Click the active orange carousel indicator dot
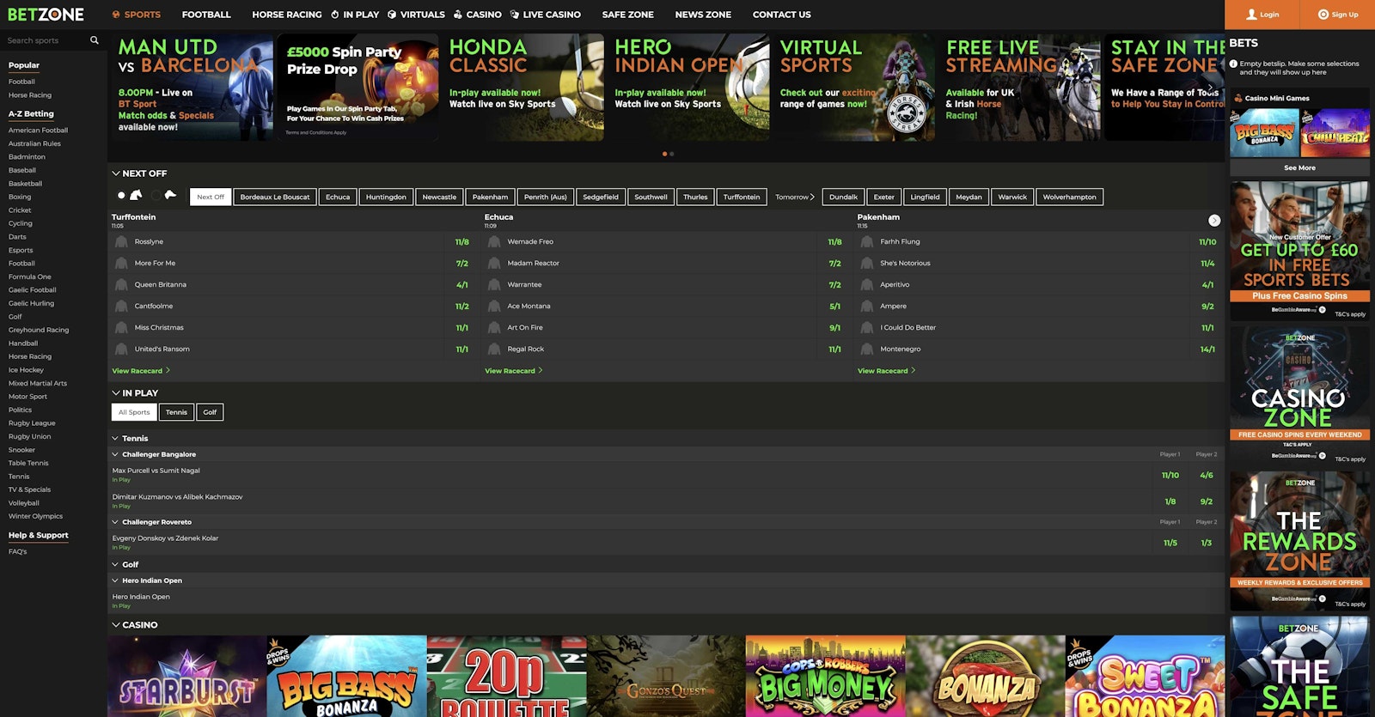Image resolution: width=1375 pixels, height=717 pixels. click(x=664, y=154)
